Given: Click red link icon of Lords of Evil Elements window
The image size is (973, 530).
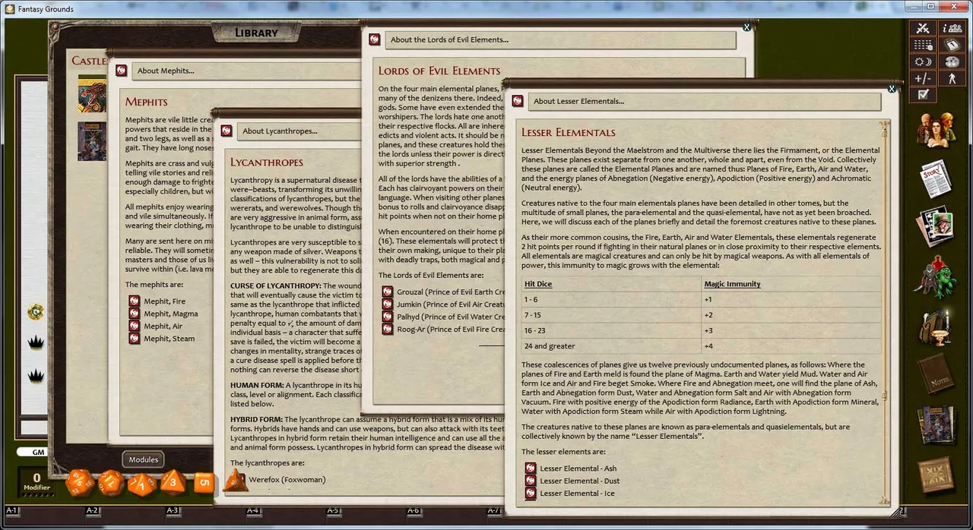Looking at the screenshot, I should pos(376,39).
